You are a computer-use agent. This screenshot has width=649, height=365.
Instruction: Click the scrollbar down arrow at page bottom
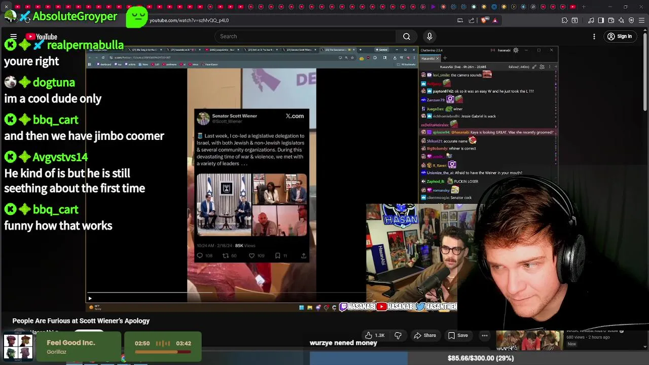pos(645,347)
